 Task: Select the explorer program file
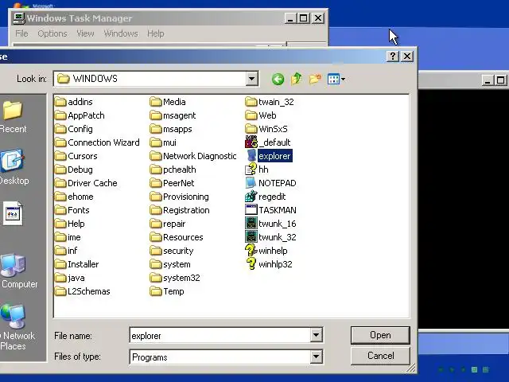coord(269,156)
